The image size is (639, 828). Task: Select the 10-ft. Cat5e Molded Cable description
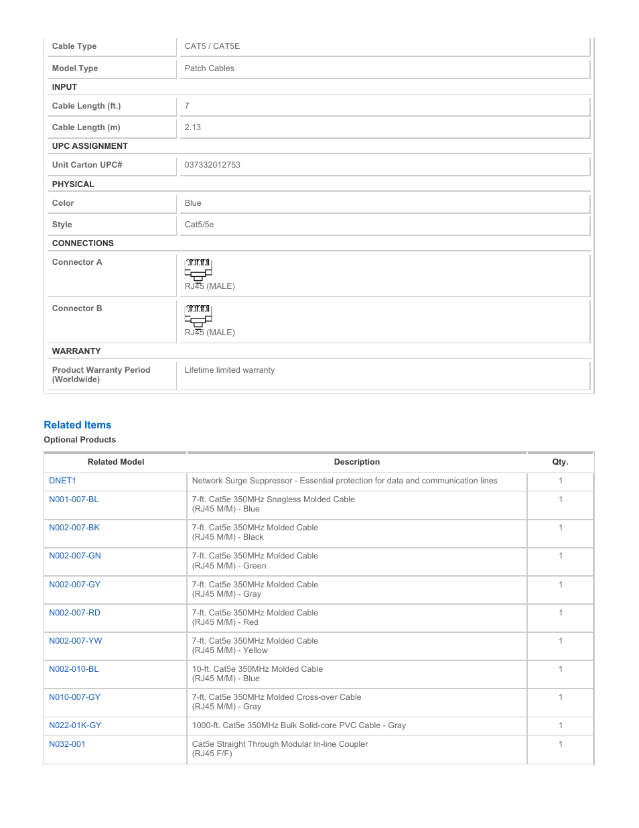tap(257, 674)
